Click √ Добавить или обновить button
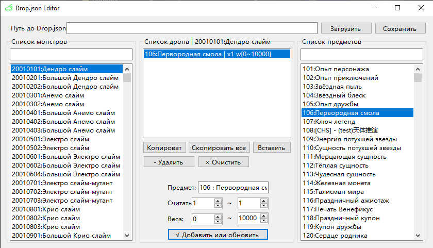The height and width of the screenshot is (248, 433). pos(218,235)
